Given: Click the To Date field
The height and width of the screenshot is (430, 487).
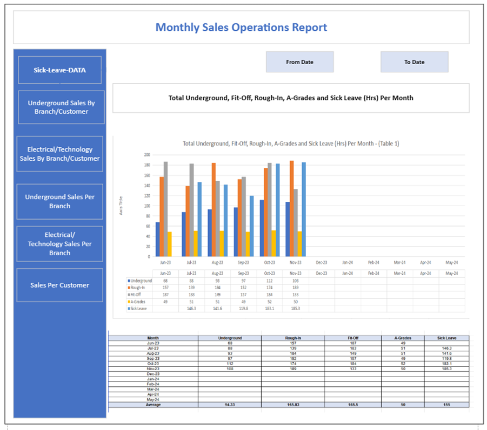Looking at the screenshot, I should 414,62.
